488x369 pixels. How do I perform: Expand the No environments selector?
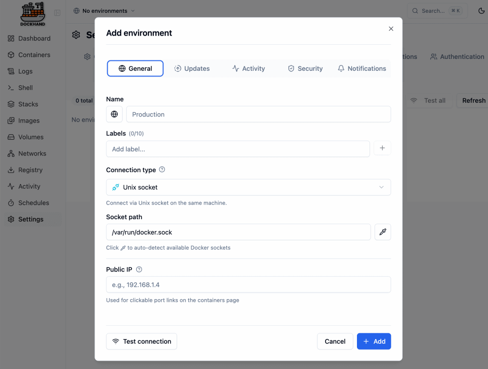(104, 11)
